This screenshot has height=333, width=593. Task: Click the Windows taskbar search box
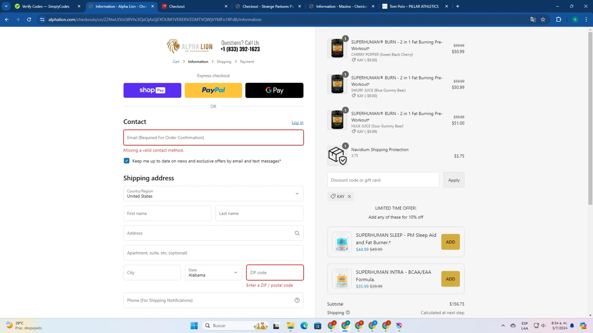click(236, 326)
